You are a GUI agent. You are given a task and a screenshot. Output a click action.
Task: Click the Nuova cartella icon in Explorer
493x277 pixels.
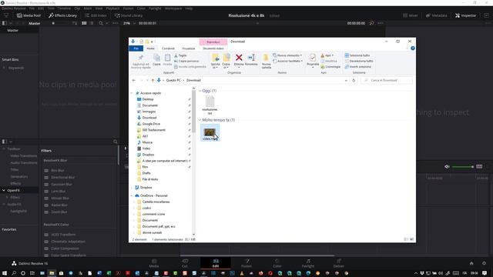click(x=266, y=58)
